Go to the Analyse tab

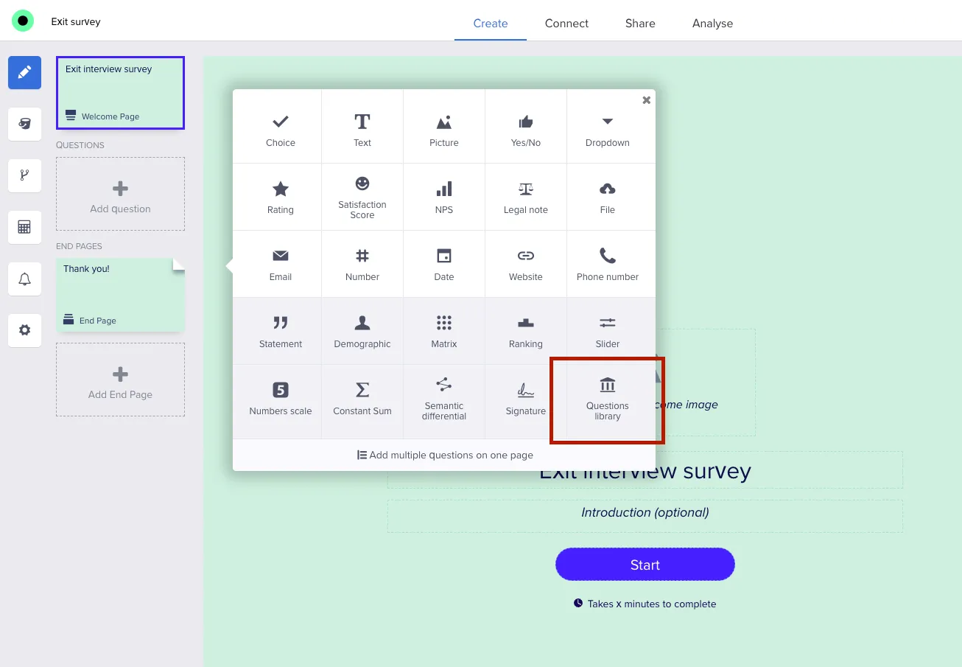click(x=712, y=23)
